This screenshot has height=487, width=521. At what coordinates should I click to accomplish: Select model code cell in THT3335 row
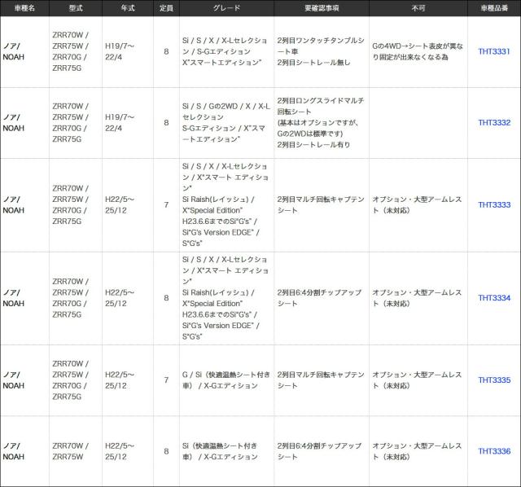coord(71,380)
